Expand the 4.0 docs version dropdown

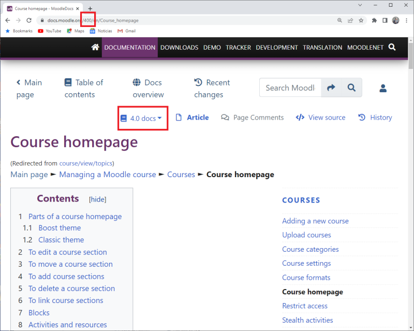tap(142, 118)
